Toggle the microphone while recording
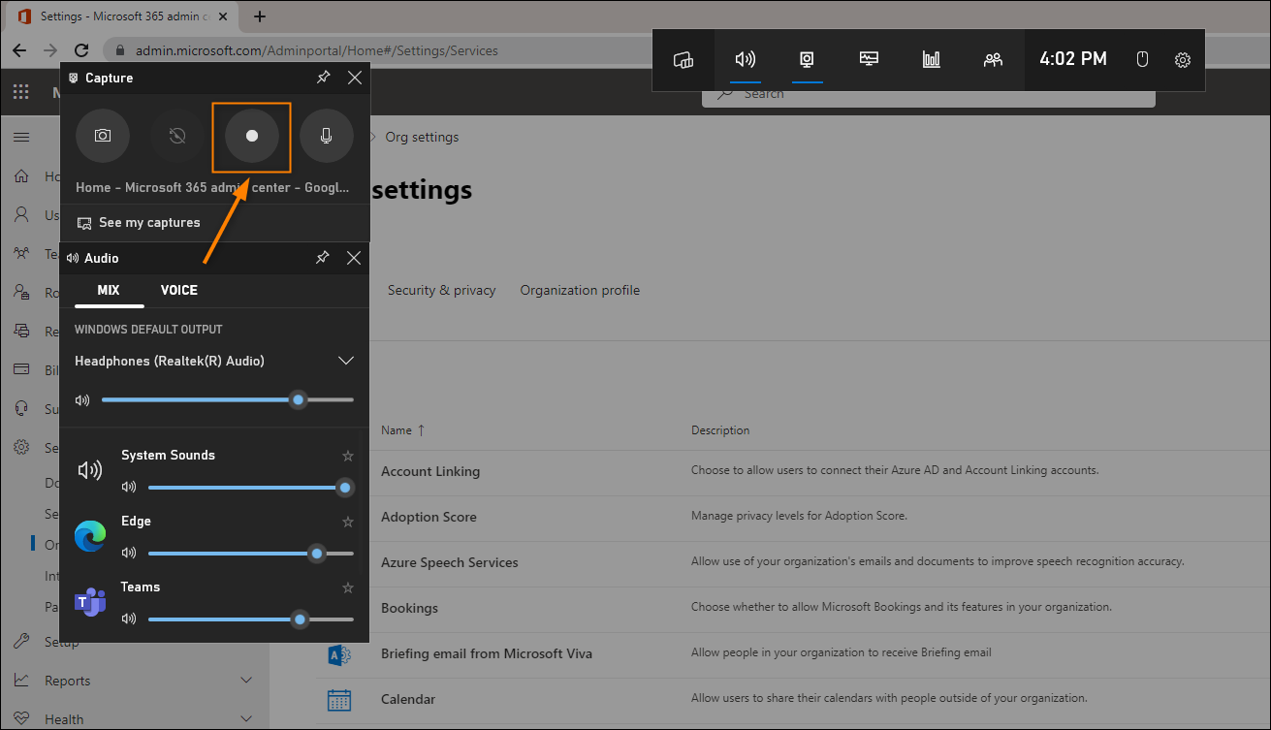1271x730 pixels. pyautogui.click(x=326, y=136)
